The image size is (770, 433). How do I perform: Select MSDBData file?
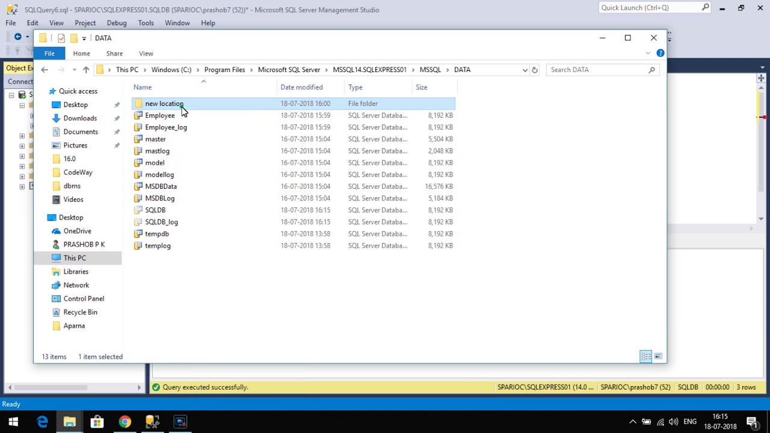coord(294,186)
